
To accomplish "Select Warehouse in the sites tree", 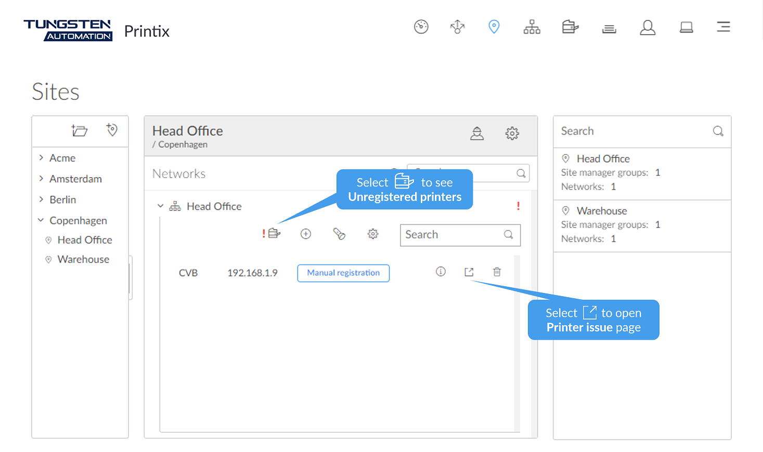I will click(83, 259).
